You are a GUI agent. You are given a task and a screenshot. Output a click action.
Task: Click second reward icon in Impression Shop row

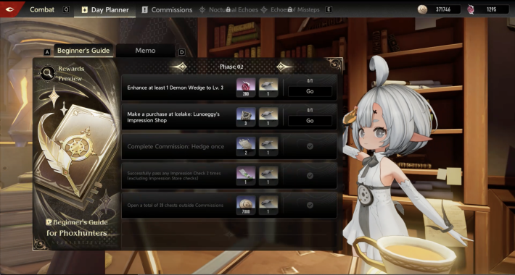click(x=268, y=117)
